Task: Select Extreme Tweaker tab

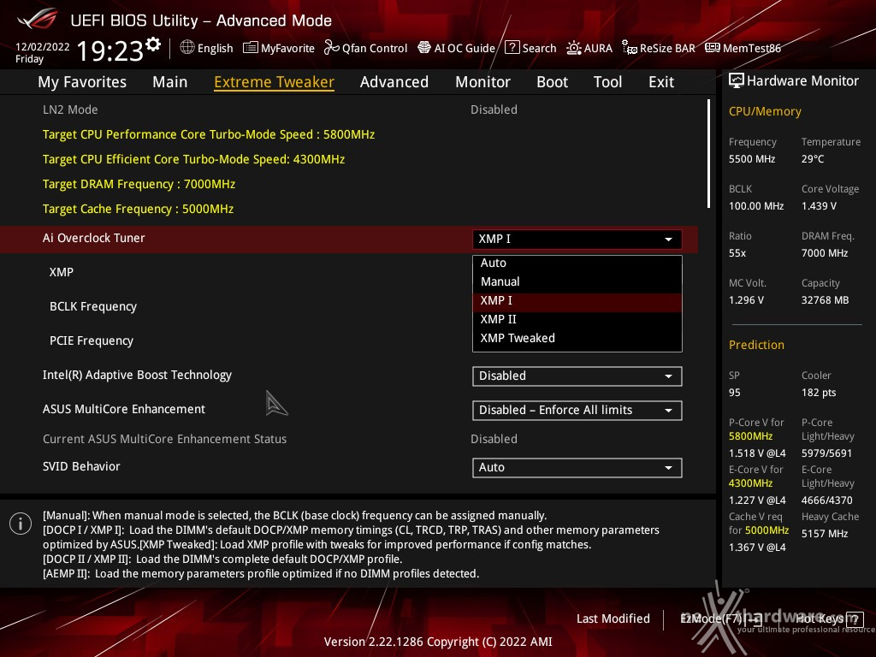Action: click(x=275, y=82)
